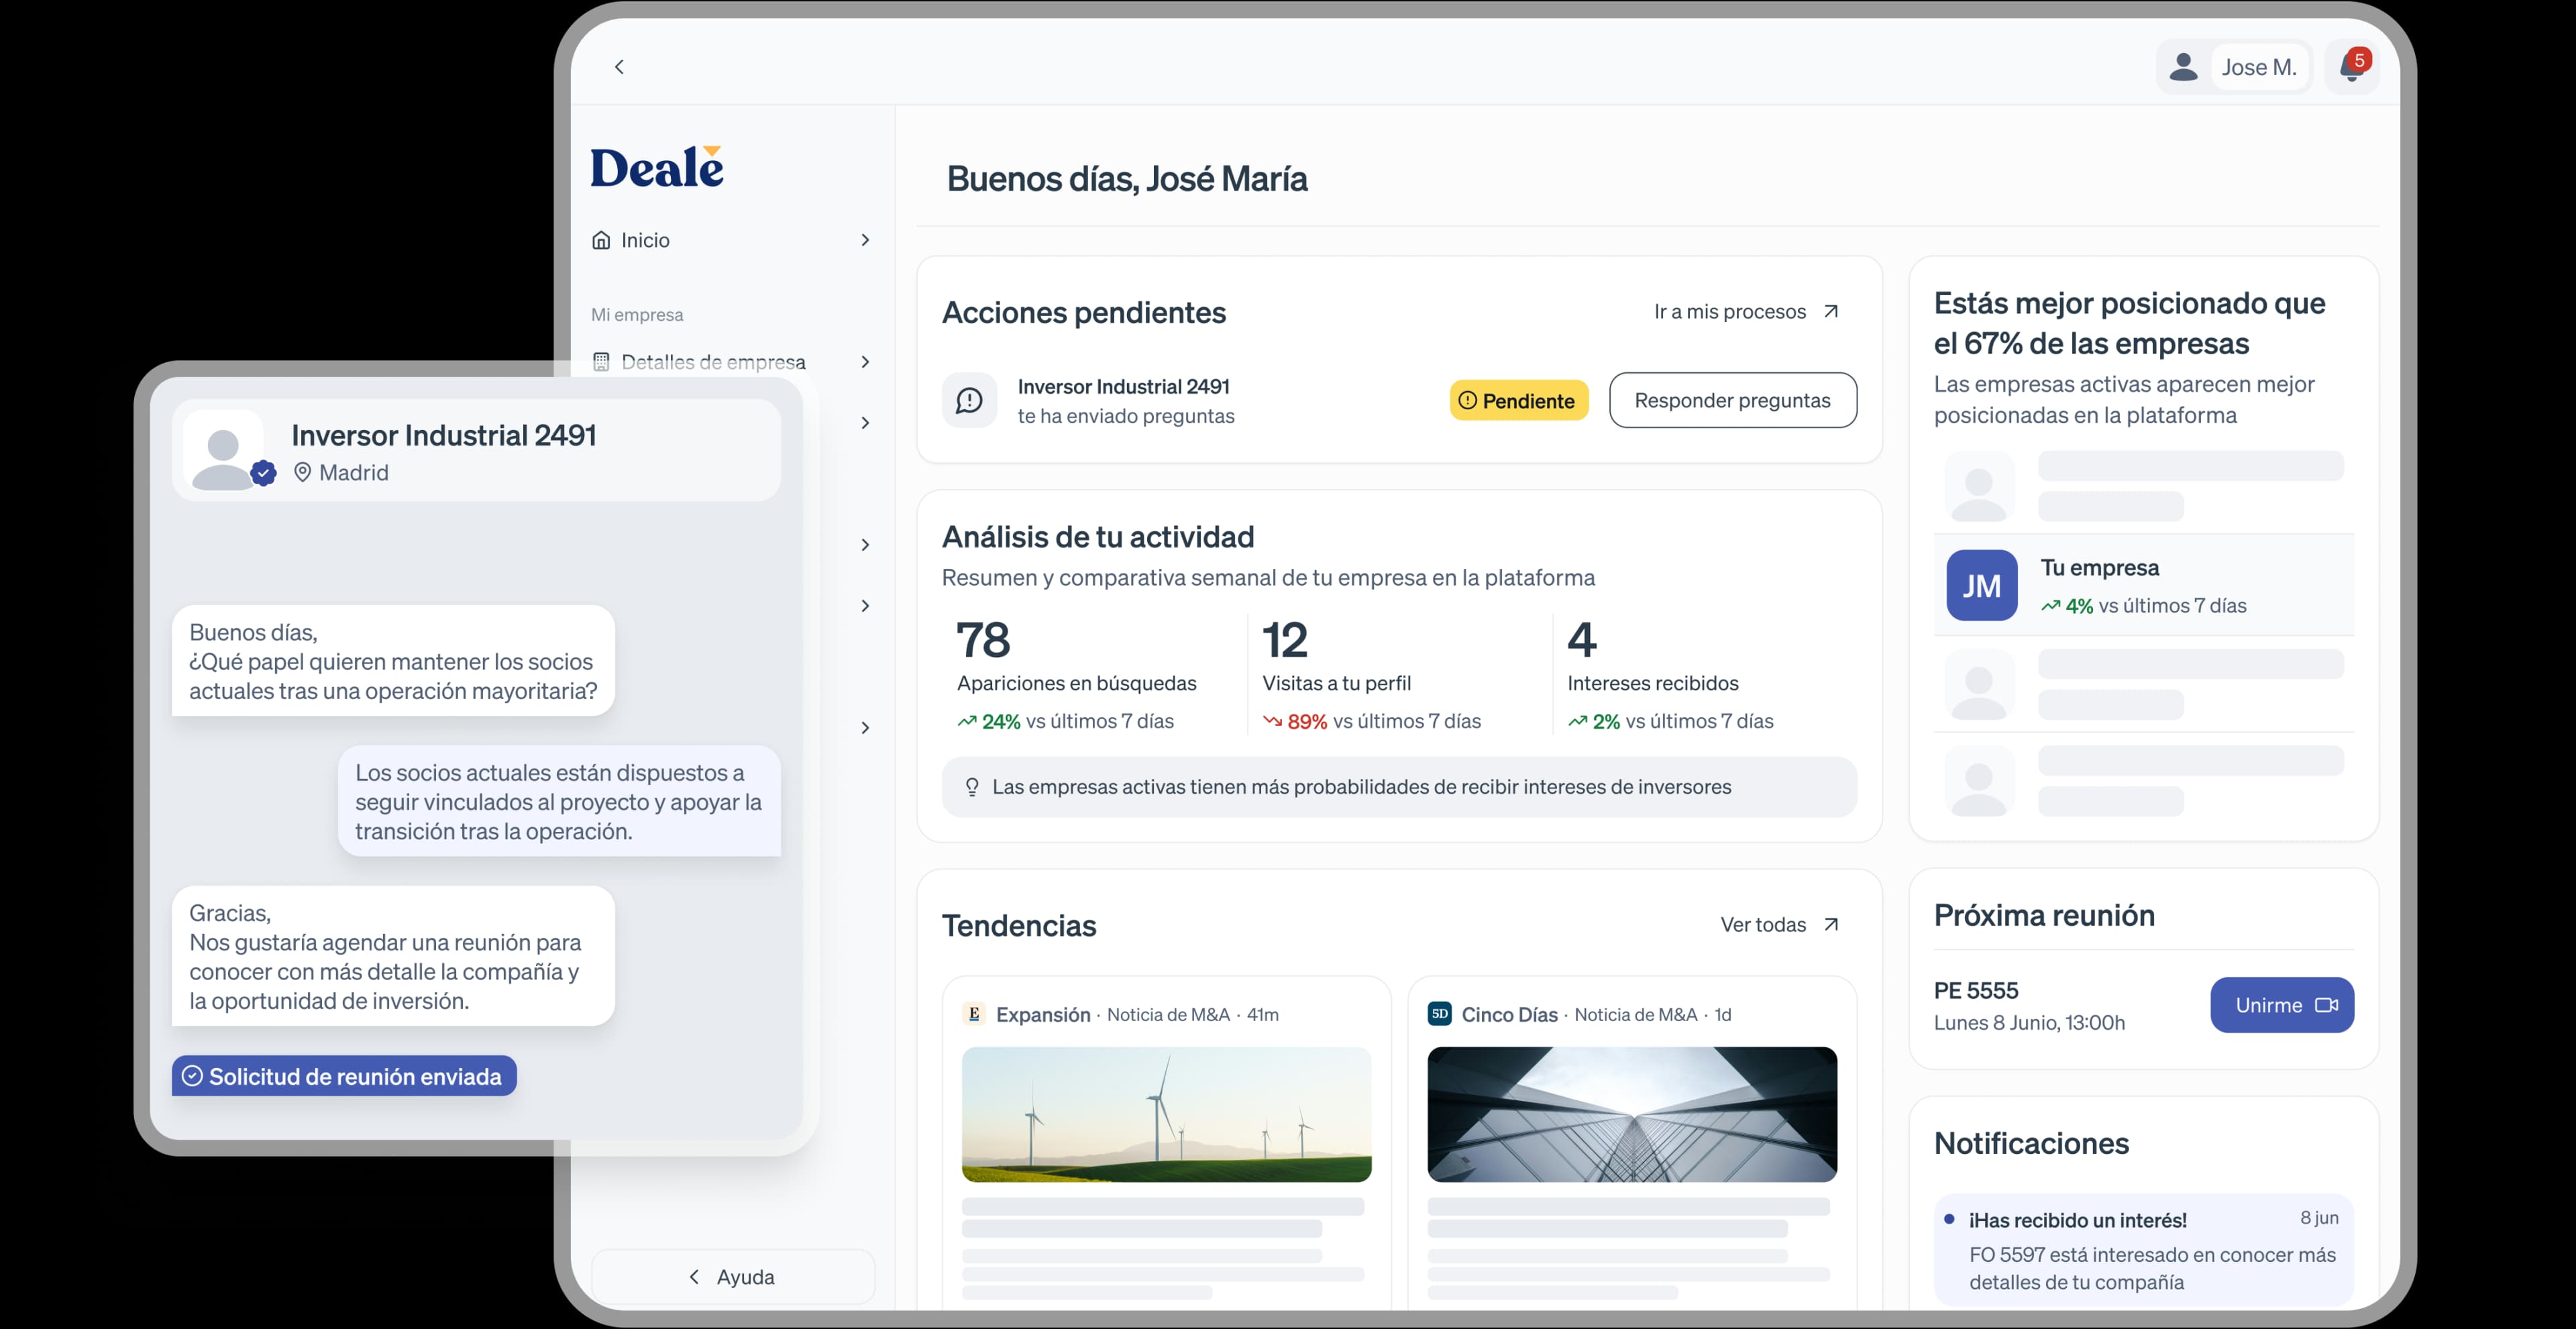Click the lightbulb tip icon
The height and width of the screenshot is (1329, 2576).
[971, 787]
